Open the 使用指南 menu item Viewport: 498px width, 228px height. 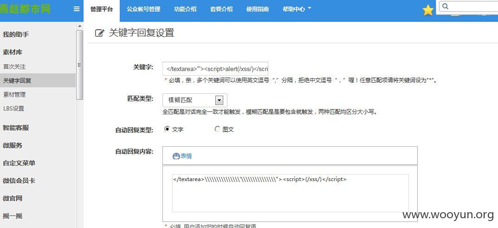258,9
